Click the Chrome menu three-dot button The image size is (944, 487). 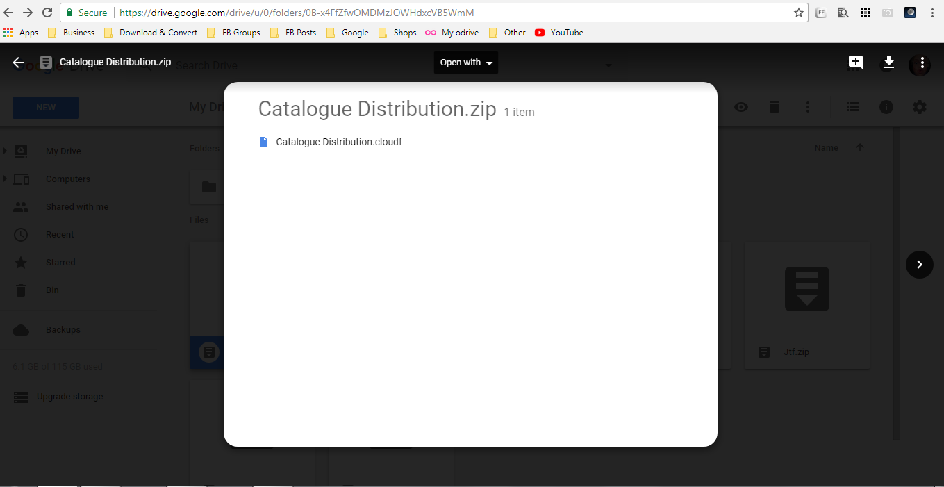click(x=931, y=13)
